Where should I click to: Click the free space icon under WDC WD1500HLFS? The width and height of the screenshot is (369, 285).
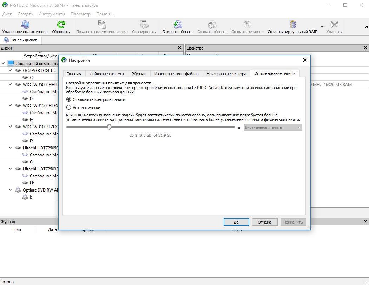click(25, 112)
